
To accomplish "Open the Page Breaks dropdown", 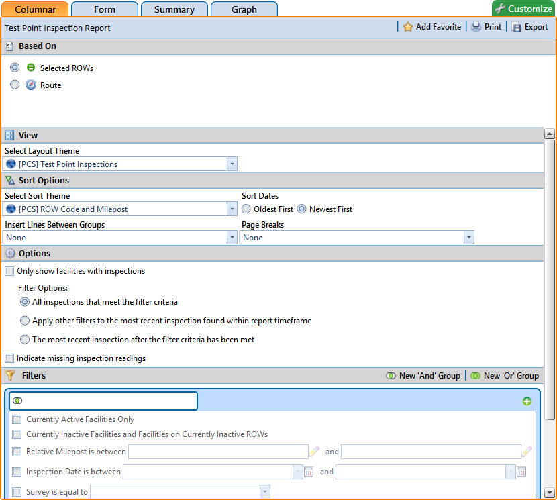I will 469,237.
